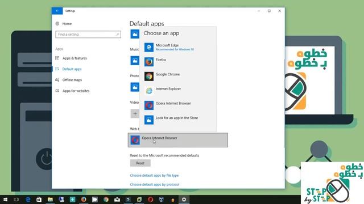Click 'Look for an app in the Store'

(178, 120)
